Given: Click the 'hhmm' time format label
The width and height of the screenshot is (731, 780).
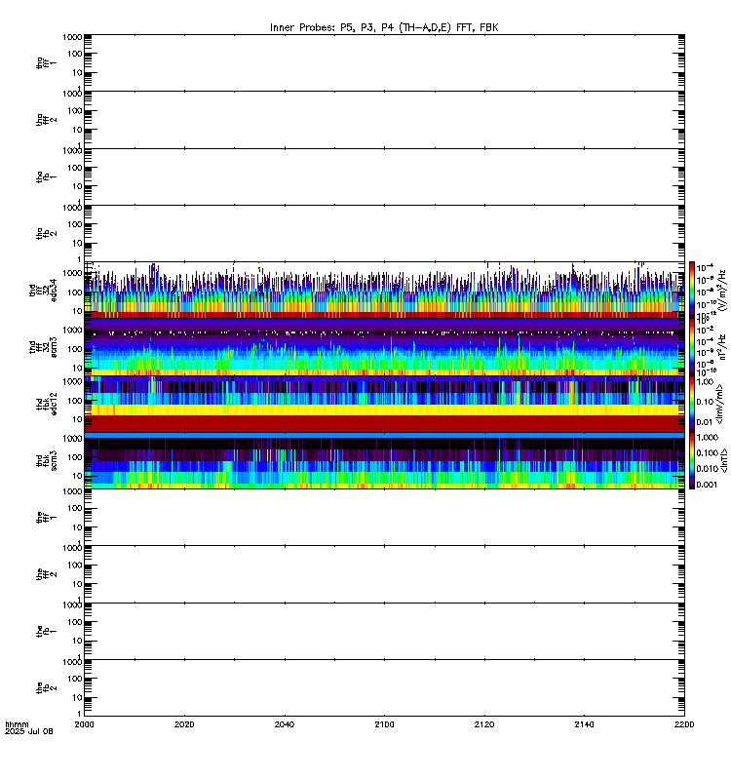Looking at the screenshot, I should tap(17, 724).
